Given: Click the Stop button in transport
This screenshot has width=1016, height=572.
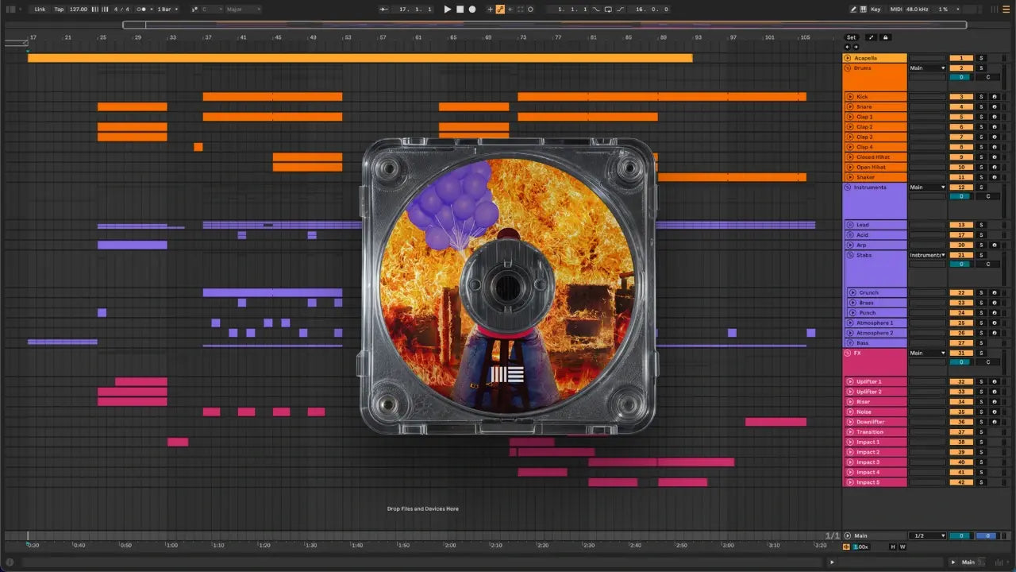Looking at the screenshot, I should coord(460,10).
